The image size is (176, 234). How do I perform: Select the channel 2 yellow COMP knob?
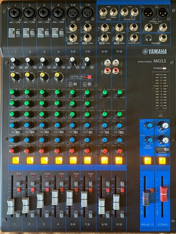click(x=28, y=76)
